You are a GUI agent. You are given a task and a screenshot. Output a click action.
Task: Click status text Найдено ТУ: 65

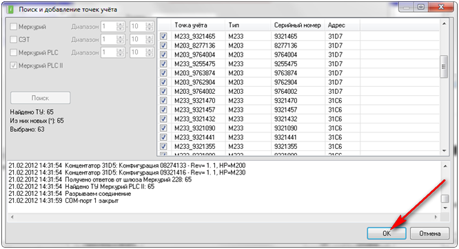tap(32, 112)
